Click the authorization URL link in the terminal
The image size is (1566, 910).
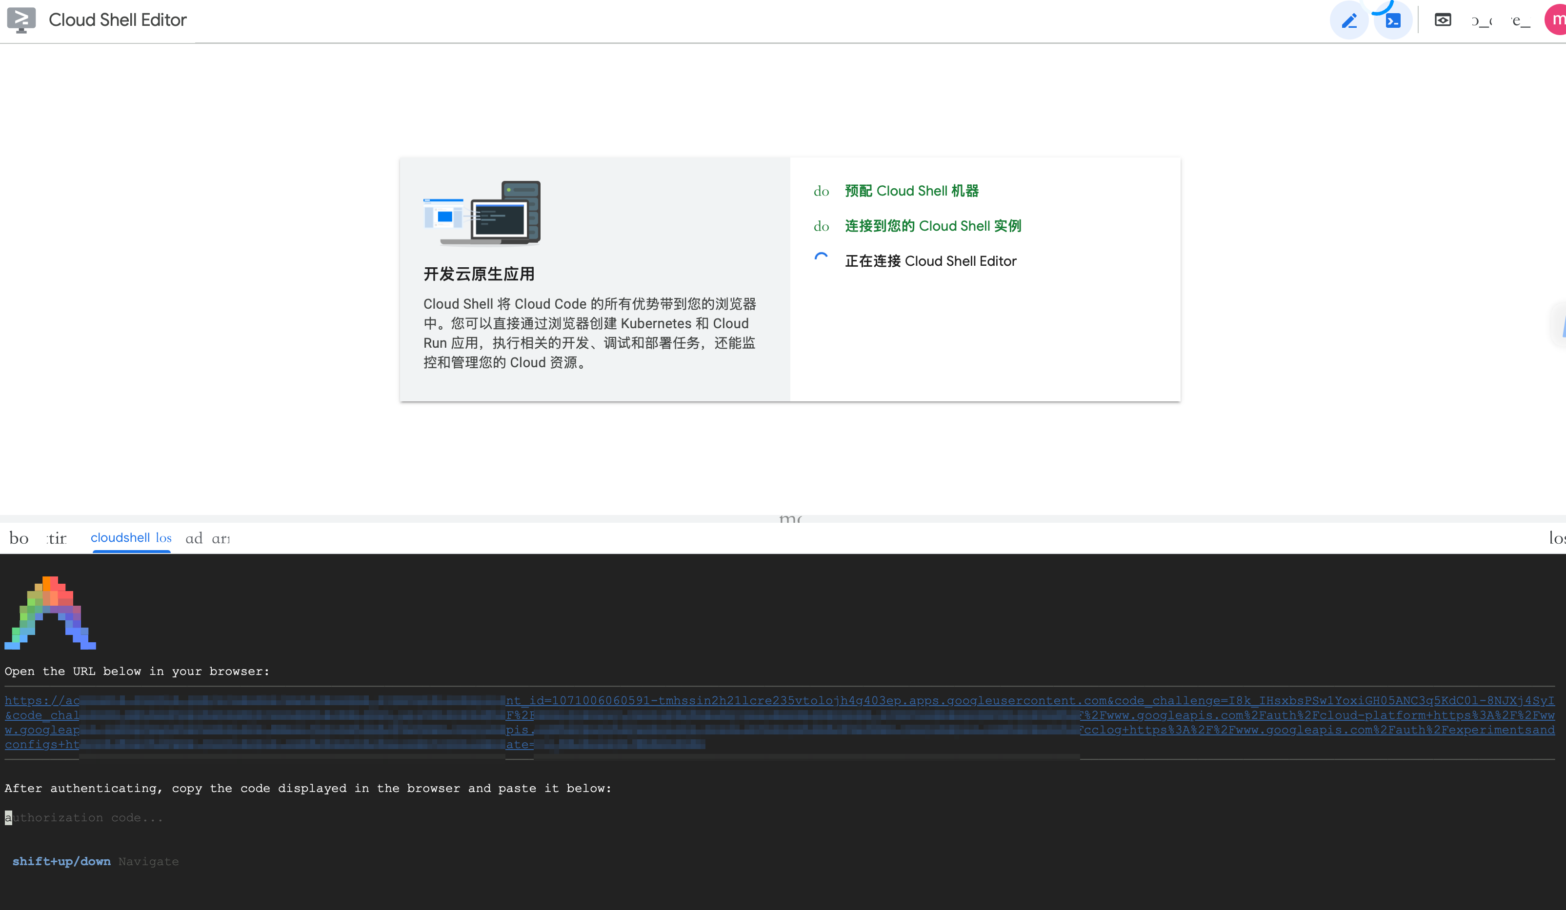click(x=780, y=722)
